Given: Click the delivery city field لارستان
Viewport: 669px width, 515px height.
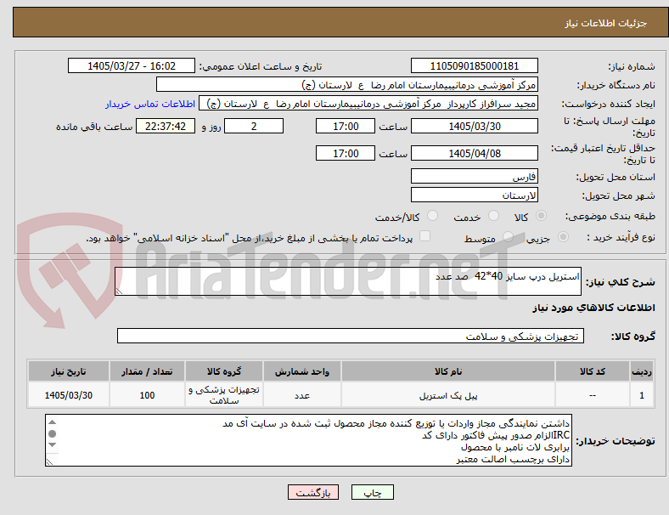Looking at the screenshot, I should coord(474,195).
